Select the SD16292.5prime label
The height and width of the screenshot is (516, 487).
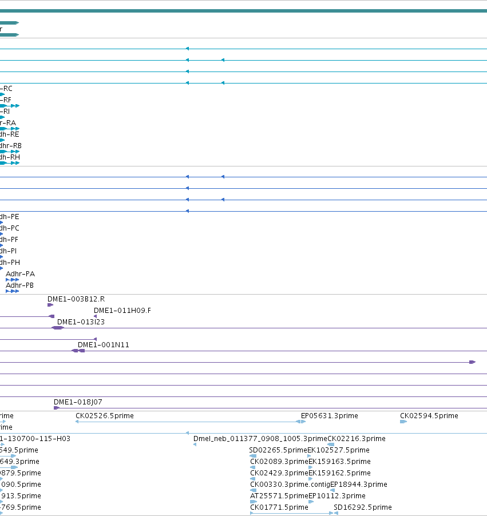(363, 507)
